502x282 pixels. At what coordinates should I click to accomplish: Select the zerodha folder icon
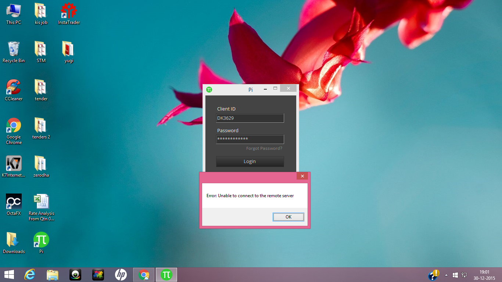41,167
